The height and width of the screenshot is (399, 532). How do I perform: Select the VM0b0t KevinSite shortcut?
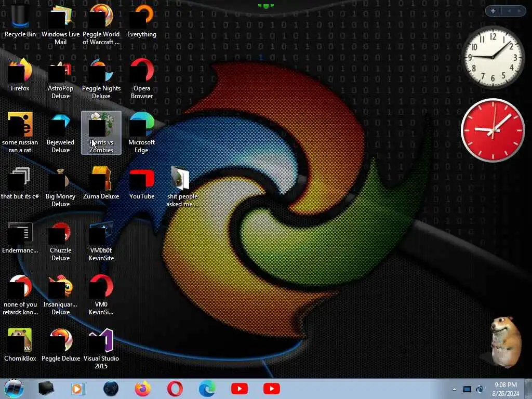[x=101, y=241]
